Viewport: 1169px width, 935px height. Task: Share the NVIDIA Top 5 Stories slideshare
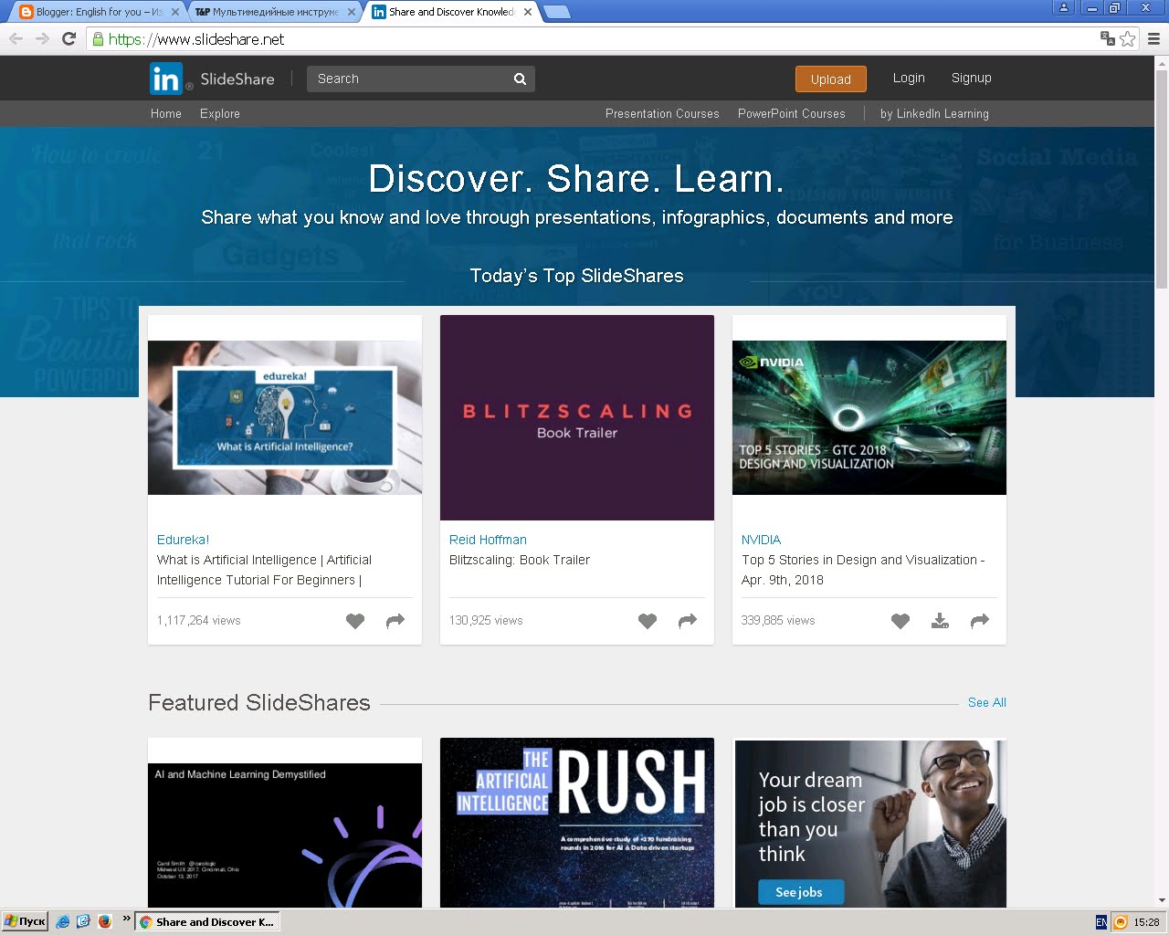980,621
